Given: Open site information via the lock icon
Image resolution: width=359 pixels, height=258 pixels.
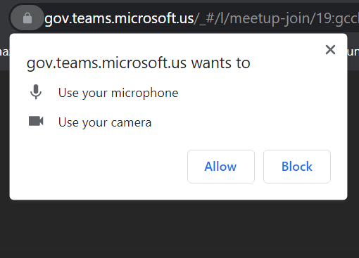Looking at the screenshot, I should tap(27, 18).
